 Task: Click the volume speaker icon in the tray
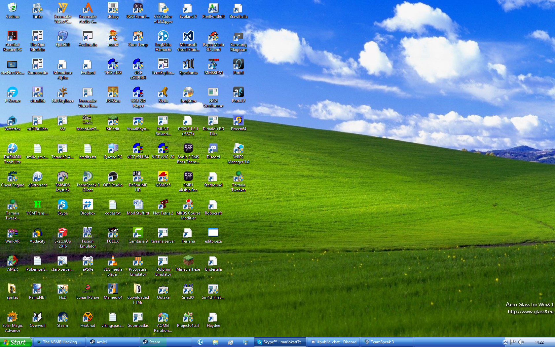click(521, 342)
